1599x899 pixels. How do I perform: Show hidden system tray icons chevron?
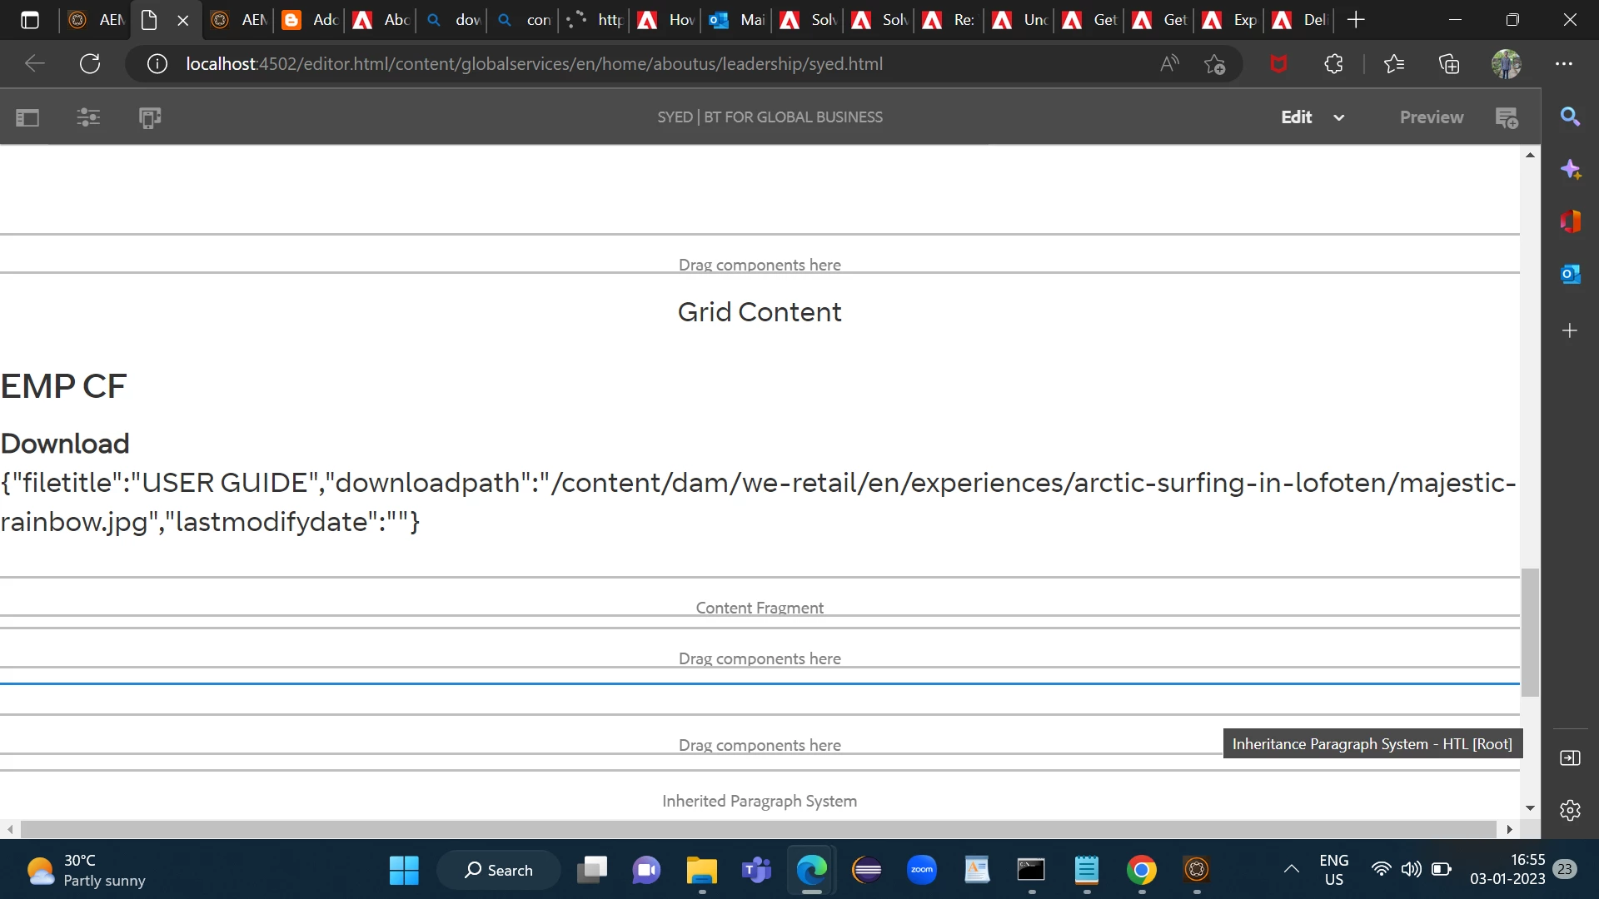click(1291, 870)
